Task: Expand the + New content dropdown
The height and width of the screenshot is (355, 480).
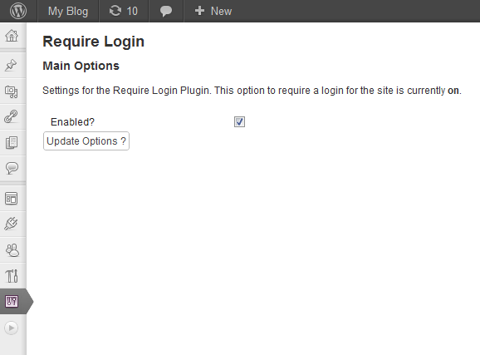Action: (213, 12)
